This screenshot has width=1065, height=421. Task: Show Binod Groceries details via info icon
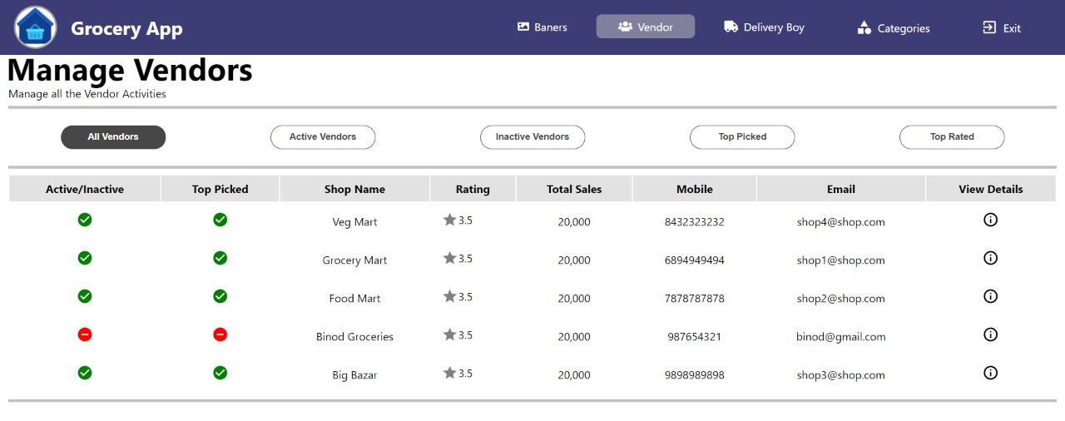tap(990, 334)
